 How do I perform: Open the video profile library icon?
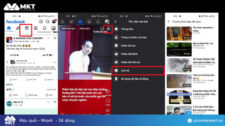click(108, 28)
